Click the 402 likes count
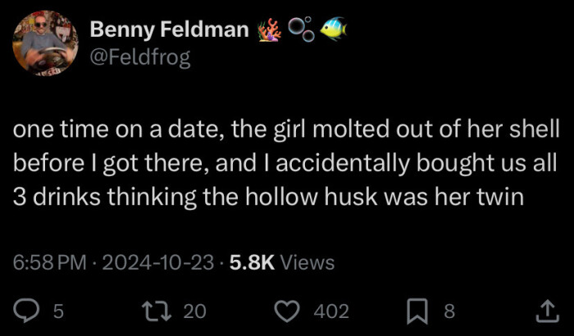The width and height of the screenshot is (574, 336). click(x=331, y=311)
